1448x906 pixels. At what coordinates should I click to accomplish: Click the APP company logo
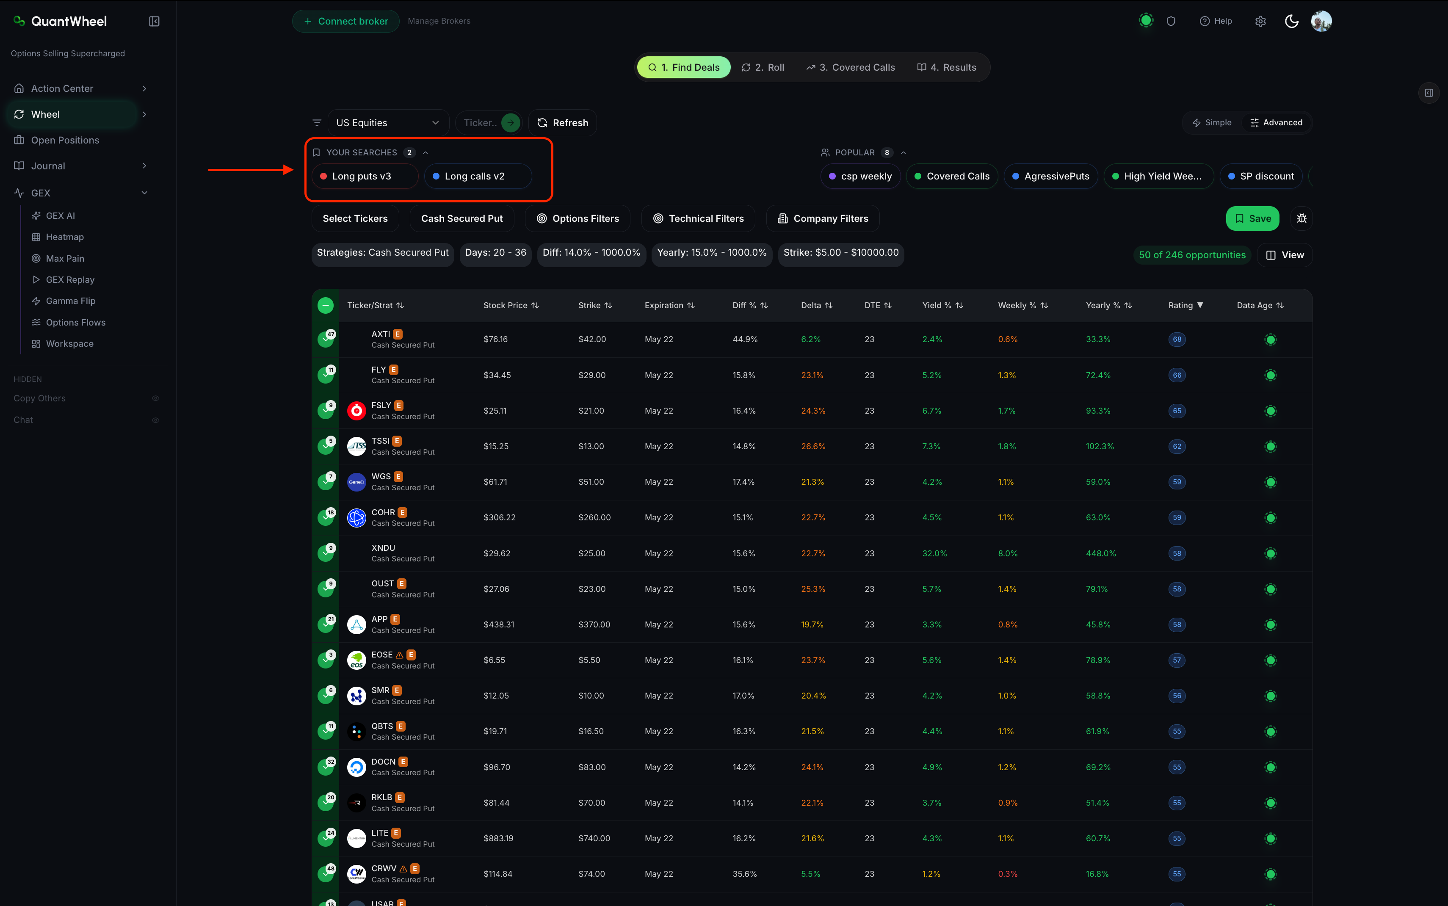pyautogui.click(x=356, y=625)
